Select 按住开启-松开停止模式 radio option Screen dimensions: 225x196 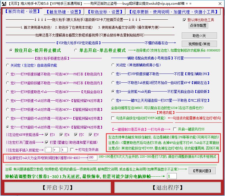coord(11,51)
